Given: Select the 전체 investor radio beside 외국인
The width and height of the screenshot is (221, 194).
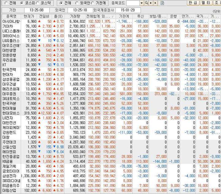Looking at the screenshot, I should (x=61, y=3).
